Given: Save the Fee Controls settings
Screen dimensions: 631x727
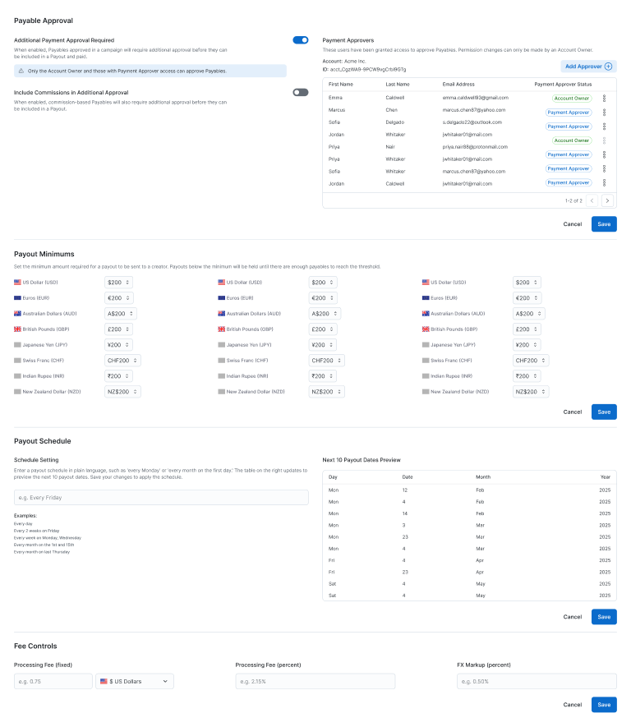Looking at the screenshot, I should click(x=603, y=705).
